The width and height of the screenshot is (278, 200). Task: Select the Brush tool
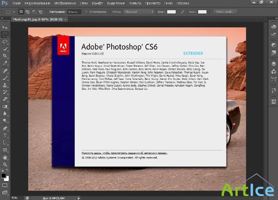(5, 78)
